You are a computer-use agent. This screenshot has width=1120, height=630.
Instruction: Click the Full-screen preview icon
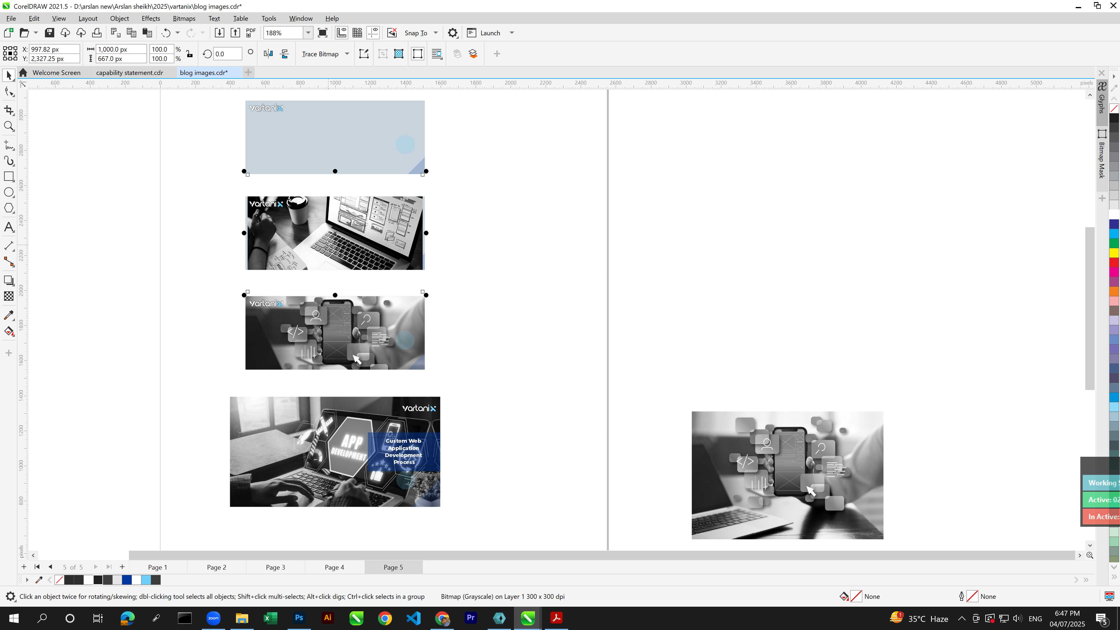[323, 33]
